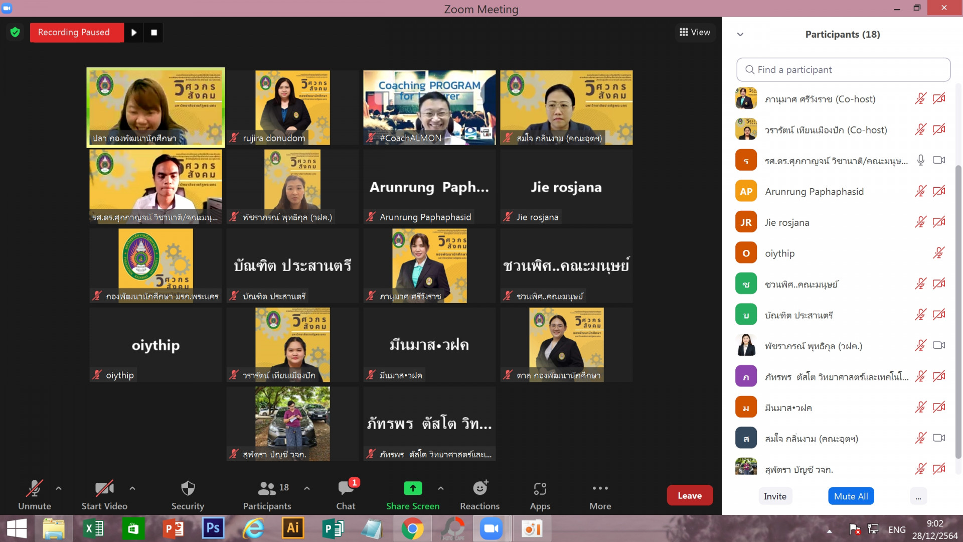Open the Security shield icon

[188, 488]
